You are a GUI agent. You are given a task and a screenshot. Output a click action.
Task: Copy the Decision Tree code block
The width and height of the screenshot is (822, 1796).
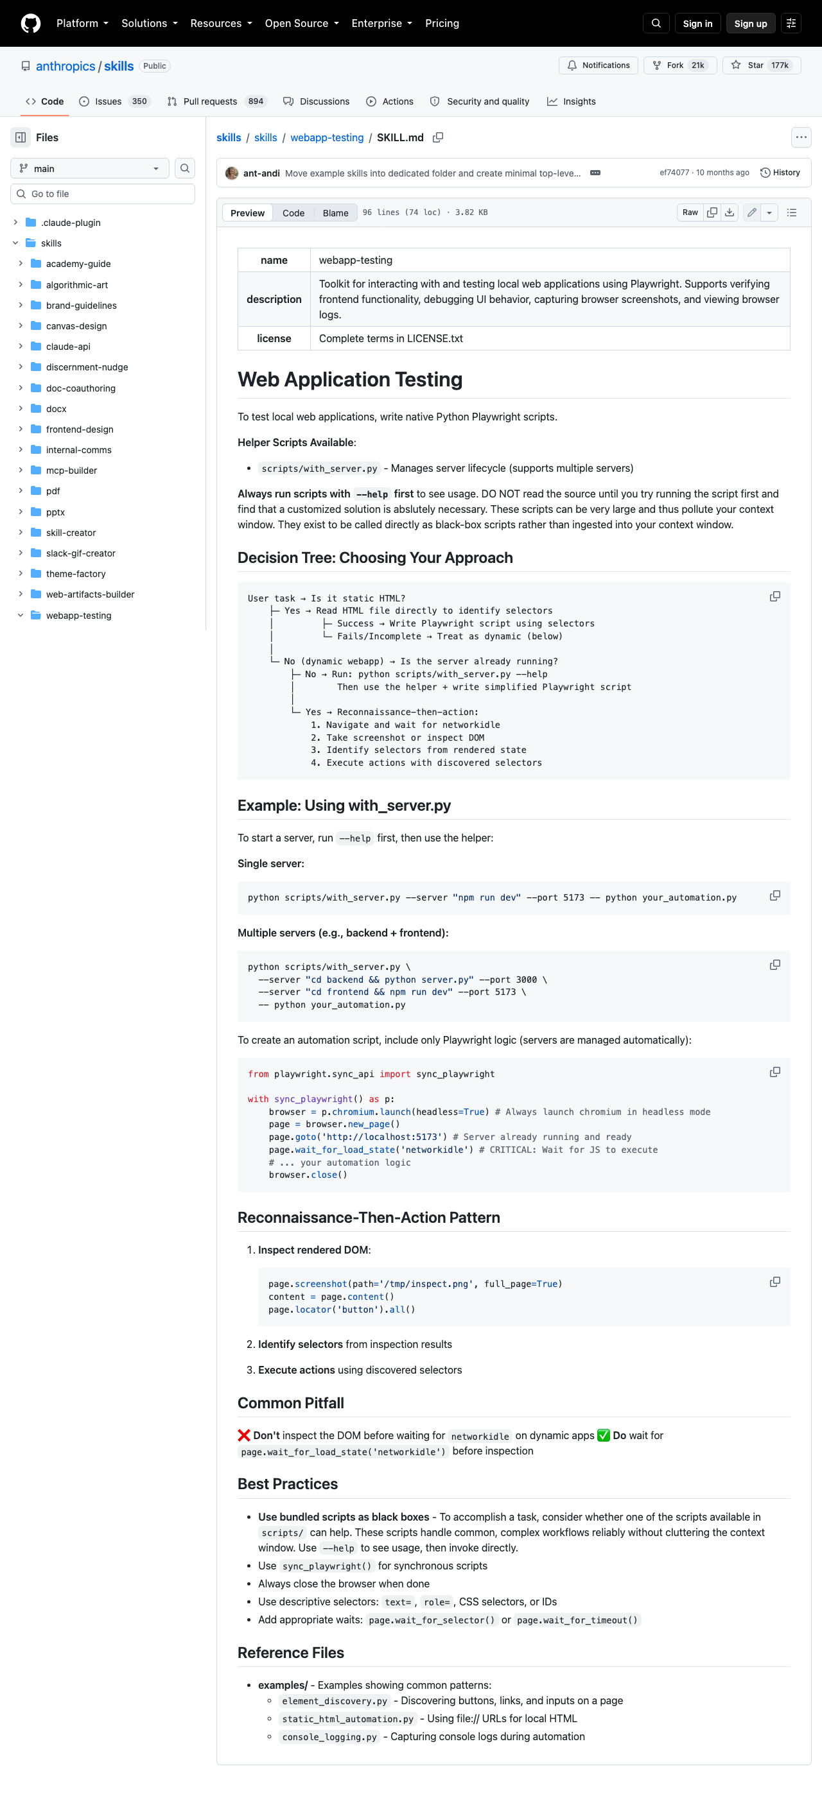point(774,597)
